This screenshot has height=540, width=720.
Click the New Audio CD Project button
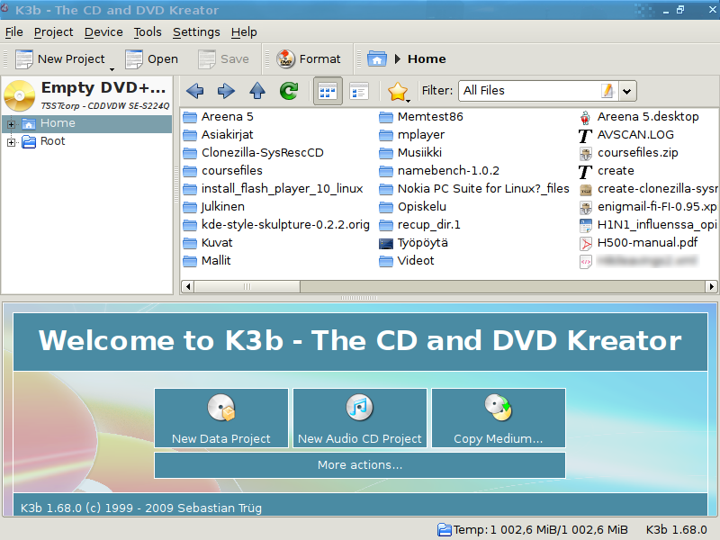360,418
